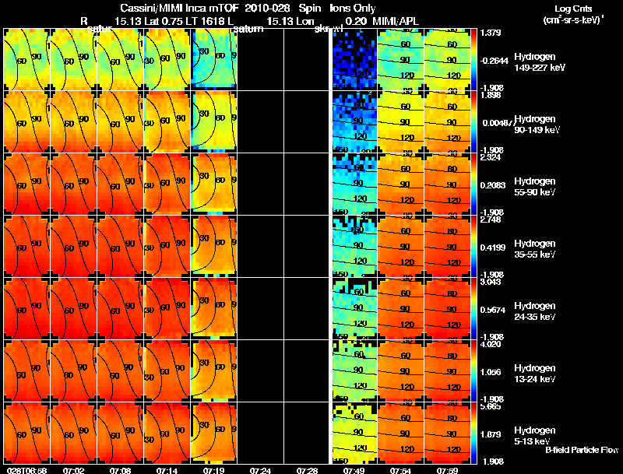623x474 pixels.
Task: Click the 149-227 keV panel at 07:02
Action: click(73, 59)
